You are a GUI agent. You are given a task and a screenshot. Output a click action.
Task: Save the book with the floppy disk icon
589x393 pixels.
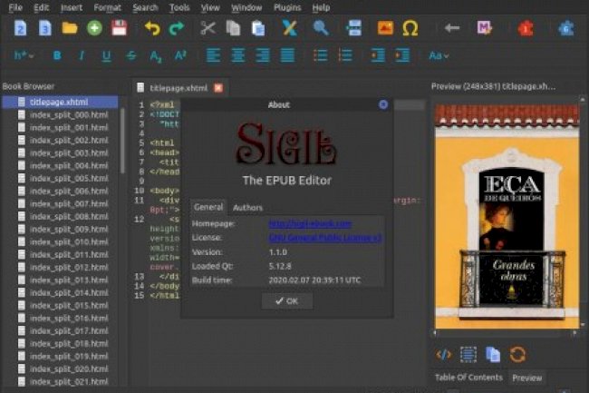coord(119,28)
